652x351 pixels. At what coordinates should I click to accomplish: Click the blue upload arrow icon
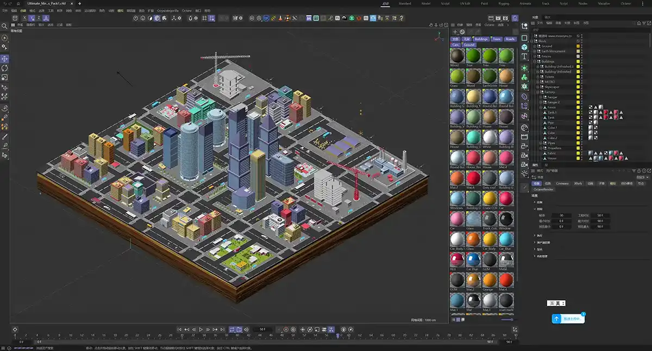[556, 319]
